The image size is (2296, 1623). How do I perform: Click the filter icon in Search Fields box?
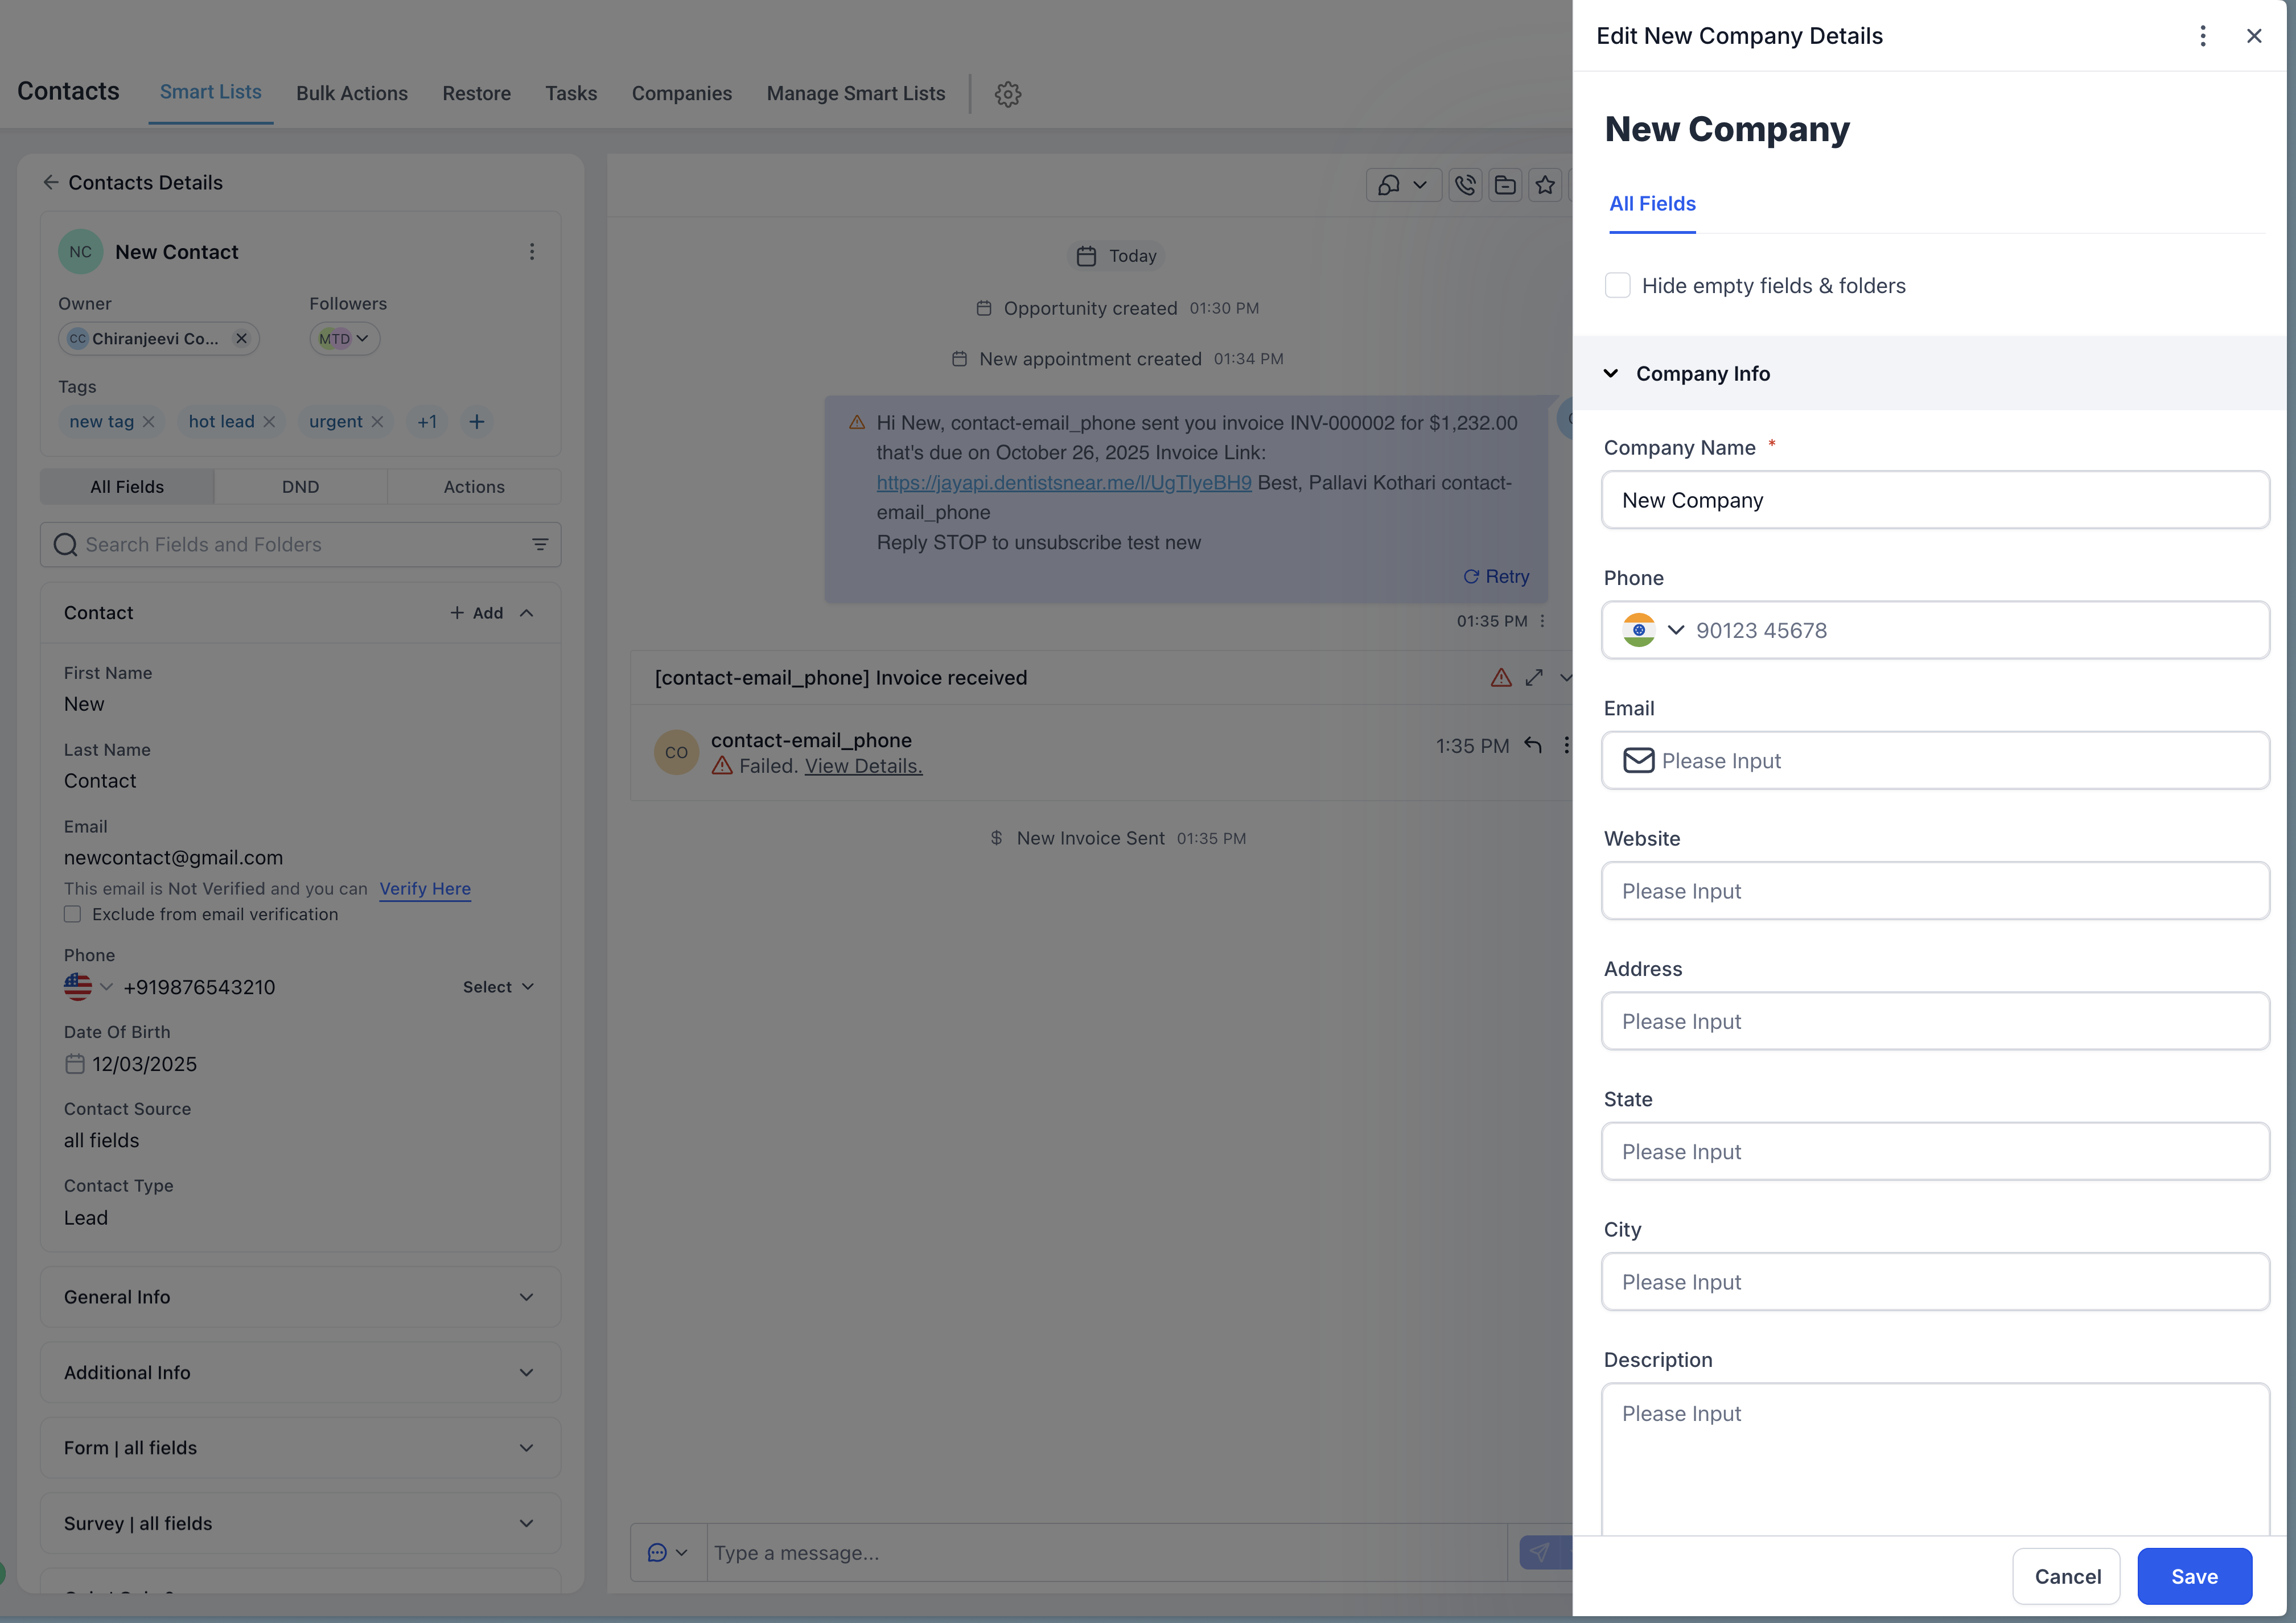point(540,545)
